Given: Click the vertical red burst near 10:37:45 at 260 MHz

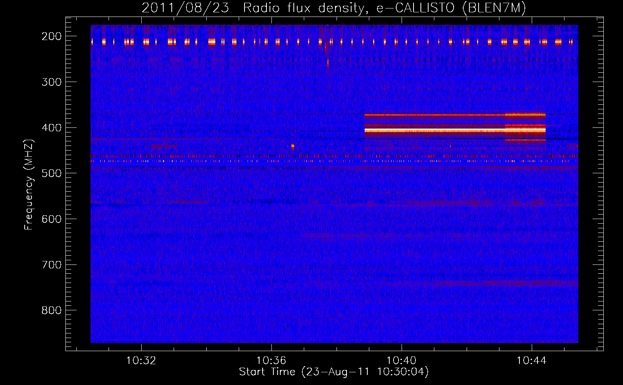Looking at the screenshot, I should pos(328,63).
